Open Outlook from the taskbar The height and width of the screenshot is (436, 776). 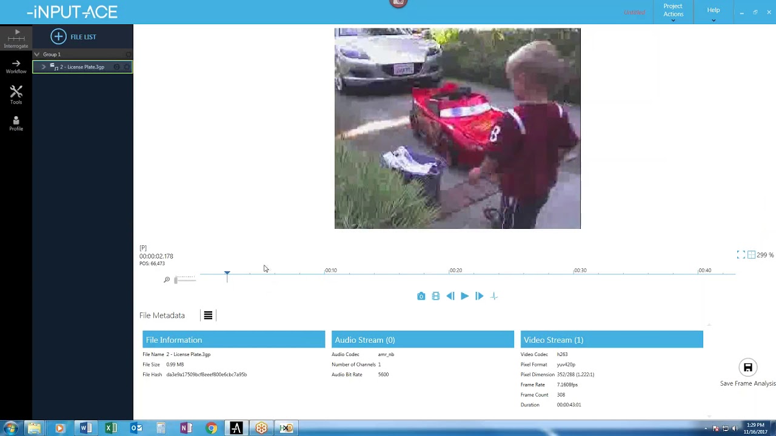[136, 428]
